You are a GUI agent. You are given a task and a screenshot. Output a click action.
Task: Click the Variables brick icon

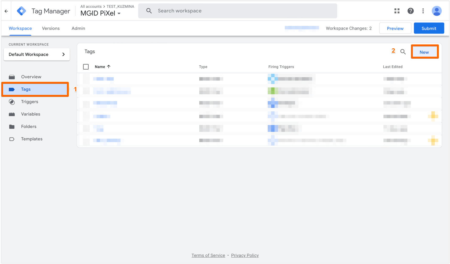[12, 114]
